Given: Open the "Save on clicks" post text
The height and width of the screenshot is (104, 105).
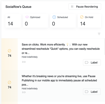Looking at the screenshot, I should pos(61,49).
